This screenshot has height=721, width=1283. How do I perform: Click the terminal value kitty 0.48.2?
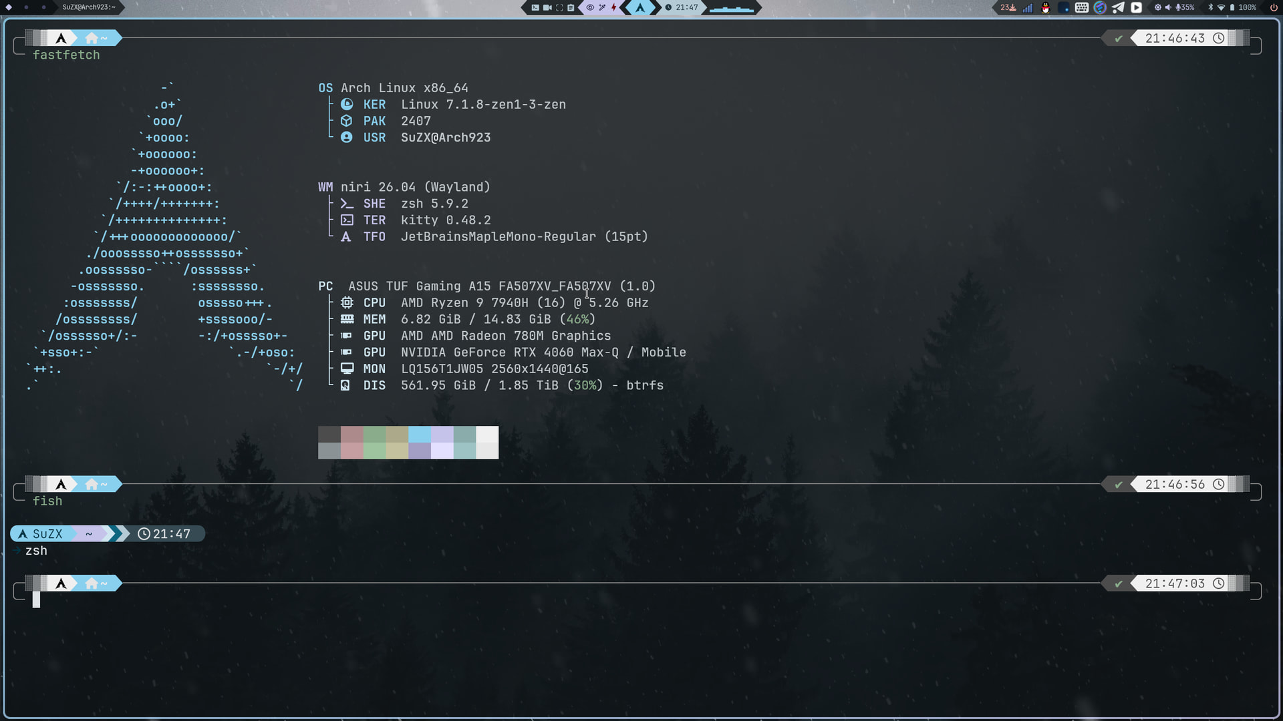(446, 220)
